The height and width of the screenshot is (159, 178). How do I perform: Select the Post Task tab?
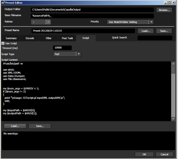pyautogui.click(x=67, y=38)
